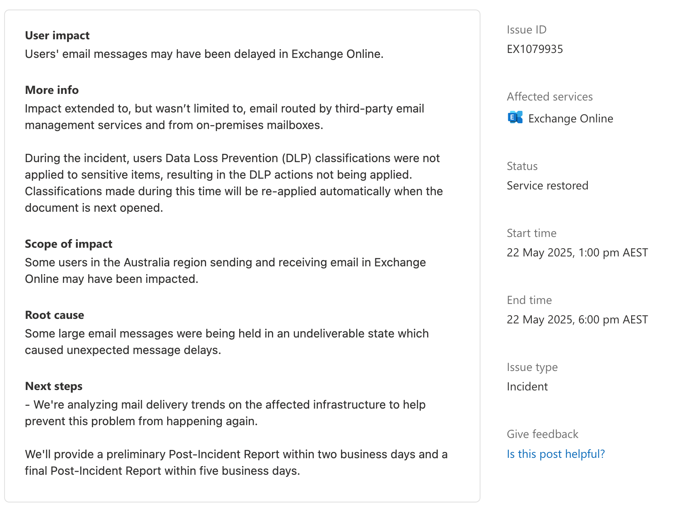Click the Give feedback label
This screenshot has width=687, height=512.
[543, 434]
